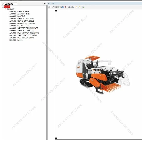Click the pan hand tool icon

coord(53,7)
